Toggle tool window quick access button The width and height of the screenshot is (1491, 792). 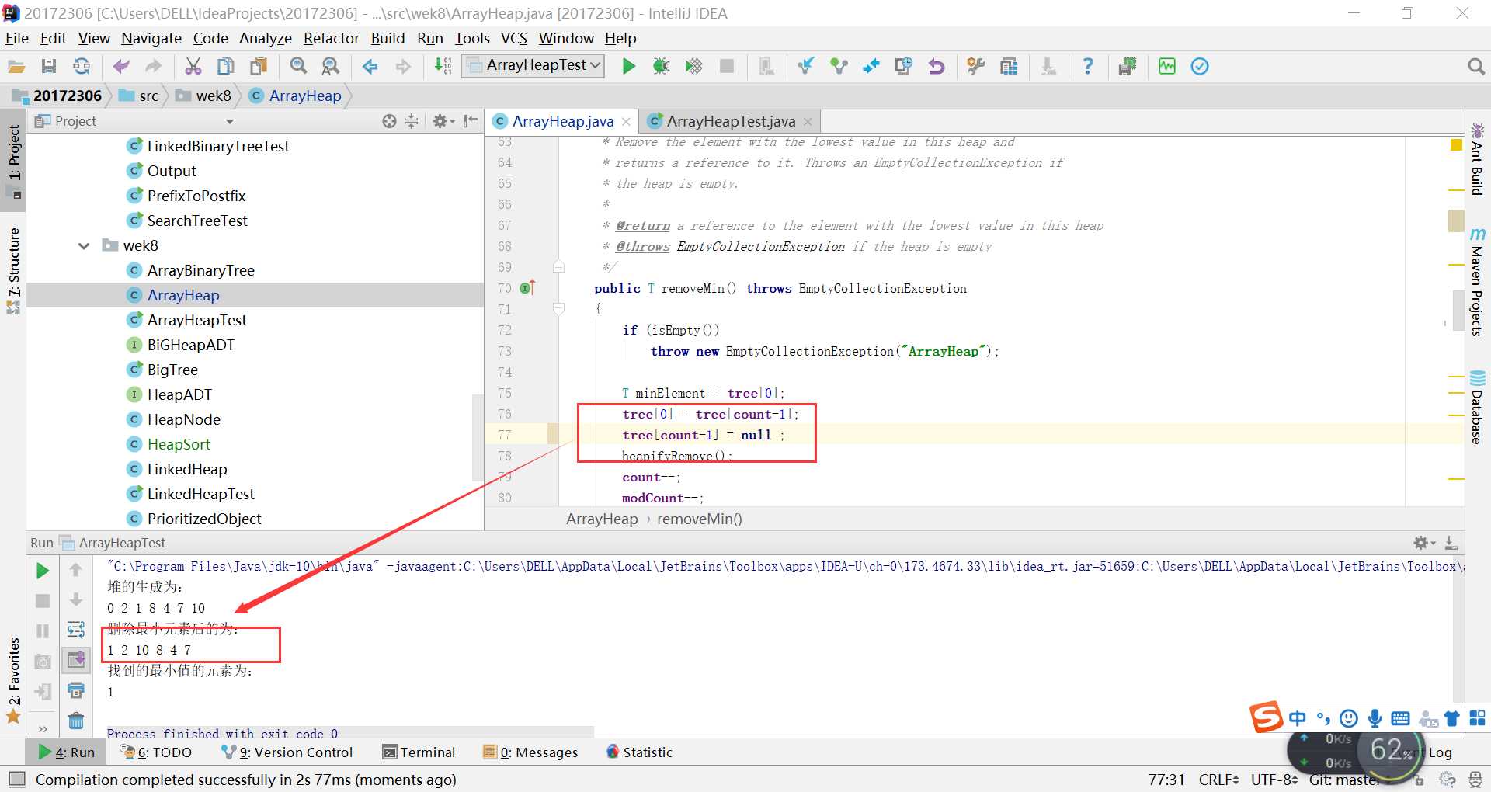16,779
